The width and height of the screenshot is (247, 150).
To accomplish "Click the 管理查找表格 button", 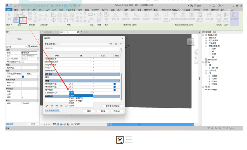I will click(x=113, y=106).
